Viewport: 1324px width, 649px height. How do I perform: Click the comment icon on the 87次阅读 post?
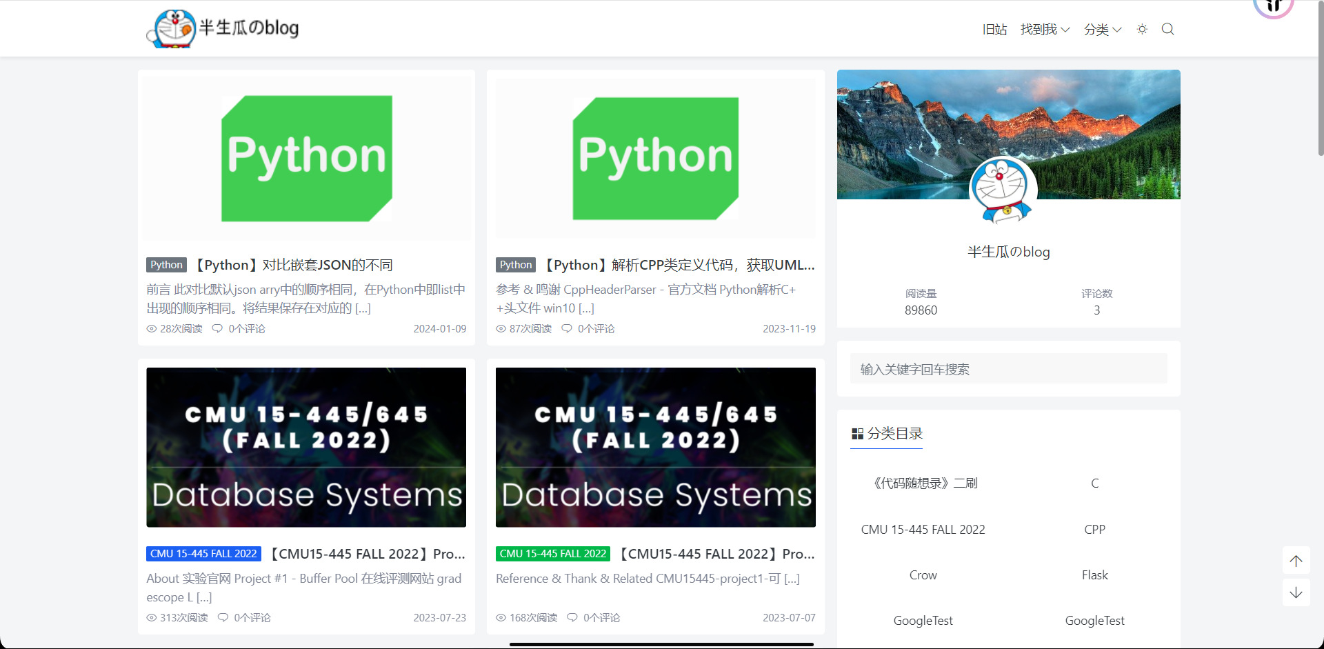click(567, 329)
